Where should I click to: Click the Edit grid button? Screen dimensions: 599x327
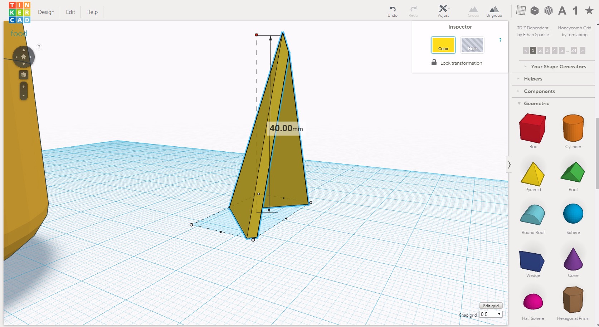pyautogui.click(x=491, y=306)
